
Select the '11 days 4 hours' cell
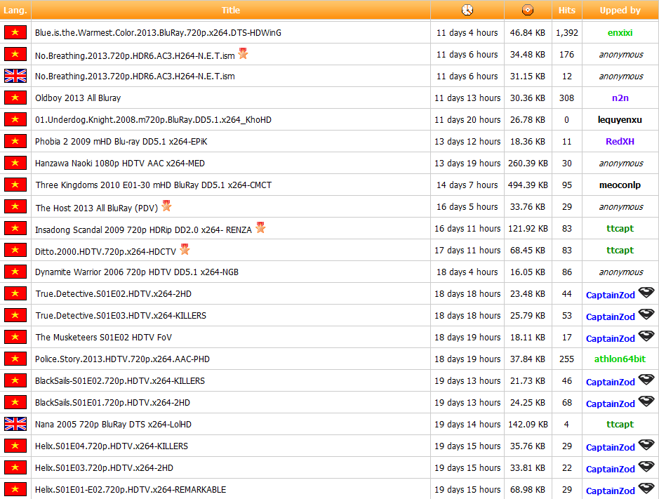(467, 33)
